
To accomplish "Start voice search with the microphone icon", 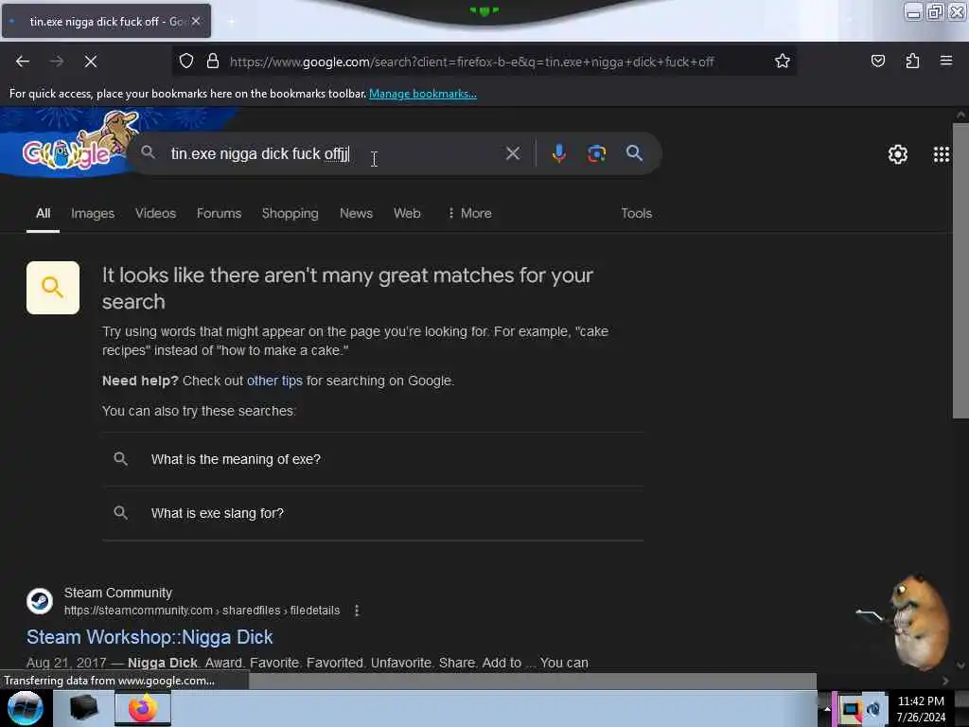I will pos(558,153).
